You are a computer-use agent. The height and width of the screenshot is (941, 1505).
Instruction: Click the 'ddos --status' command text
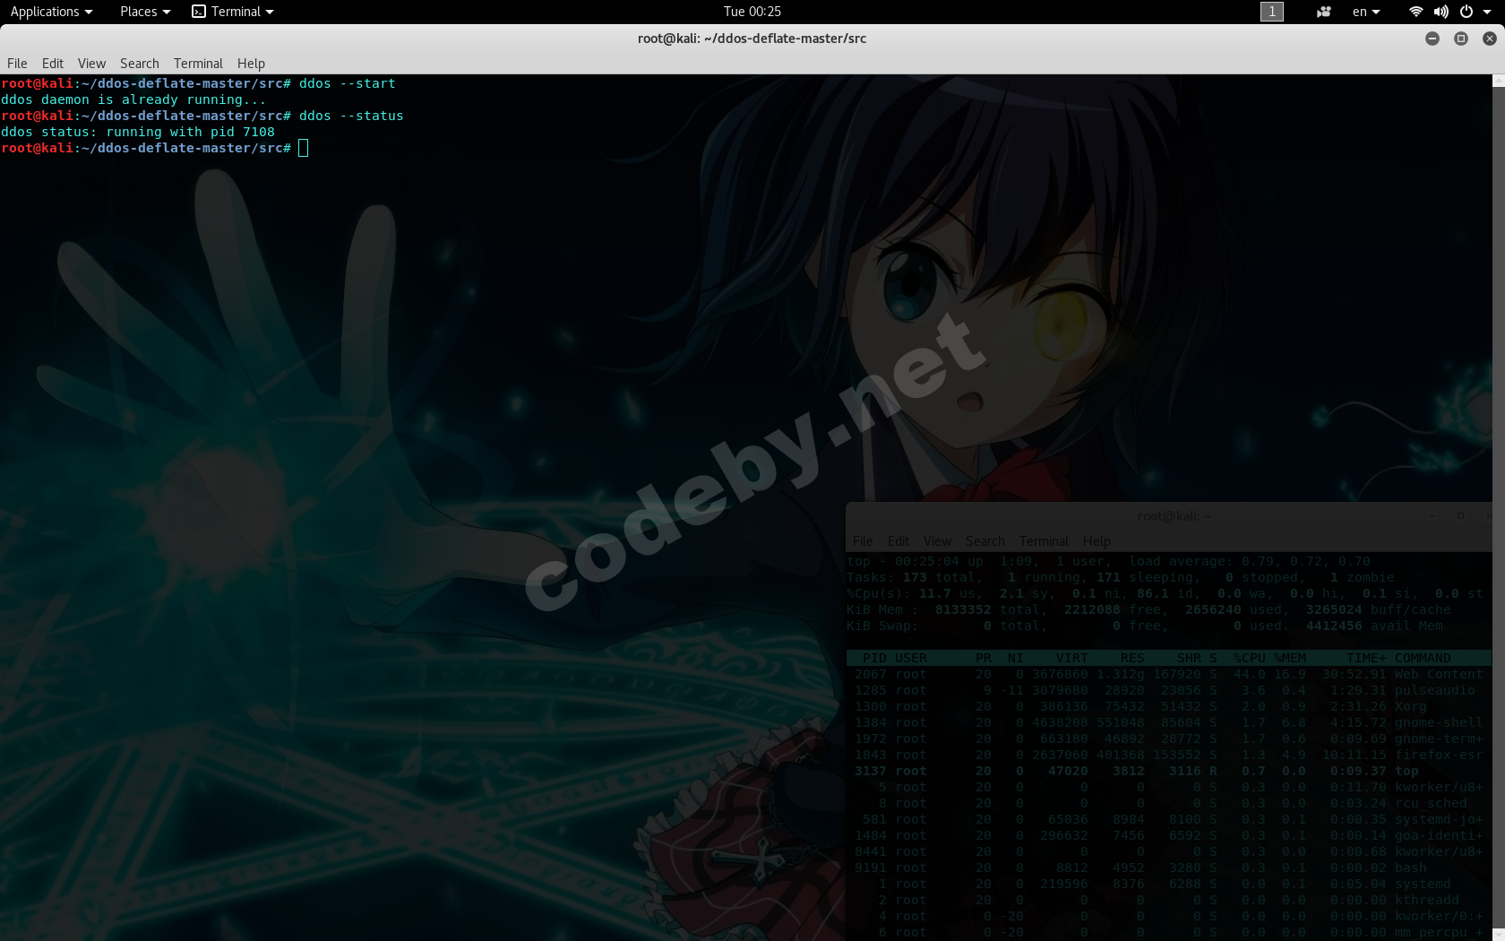coord(351,116)
